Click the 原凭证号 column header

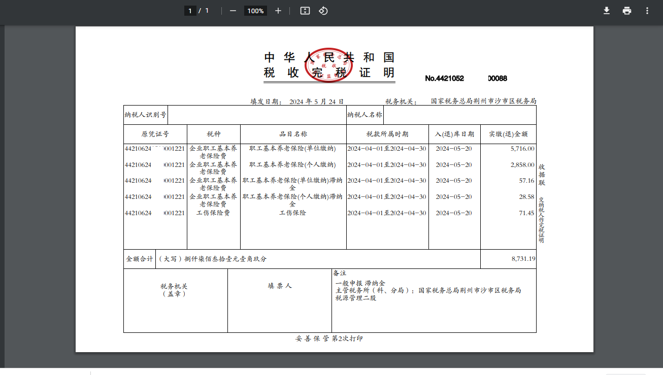pos(155,134)
